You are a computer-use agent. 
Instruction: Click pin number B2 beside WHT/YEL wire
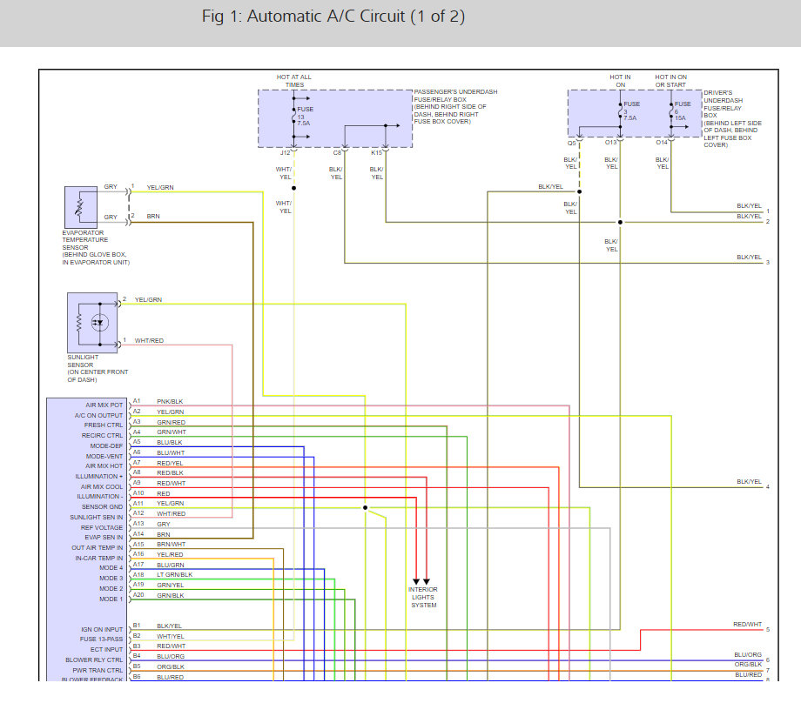click(x=137, y=636)
